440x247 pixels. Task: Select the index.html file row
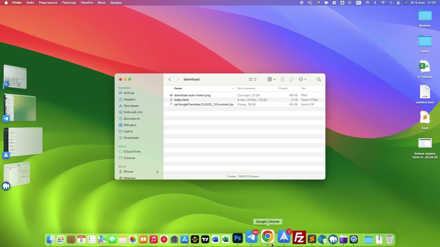click(x=244, y=100)
